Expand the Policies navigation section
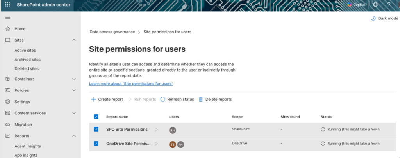This screenshot has width=400, height=158. pos(74,90)
